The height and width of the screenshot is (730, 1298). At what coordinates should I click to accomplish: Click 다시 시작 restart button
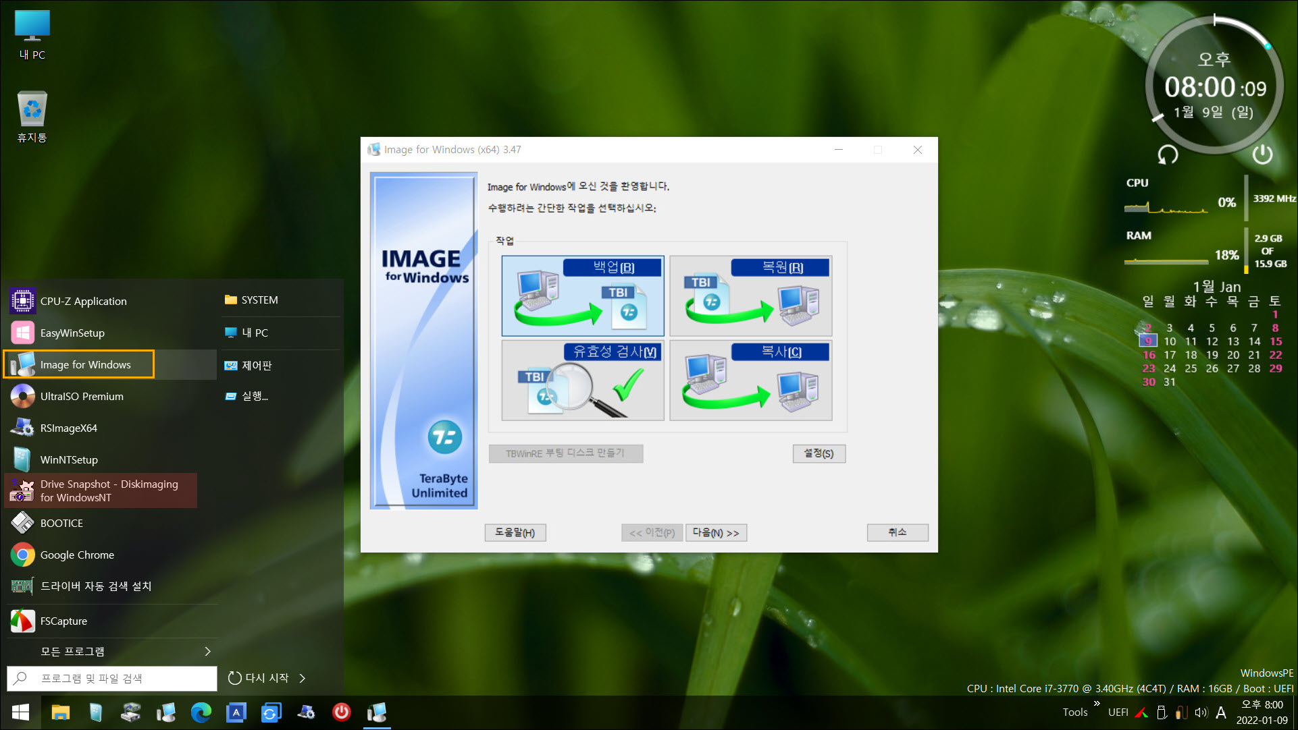pos(259,678)
